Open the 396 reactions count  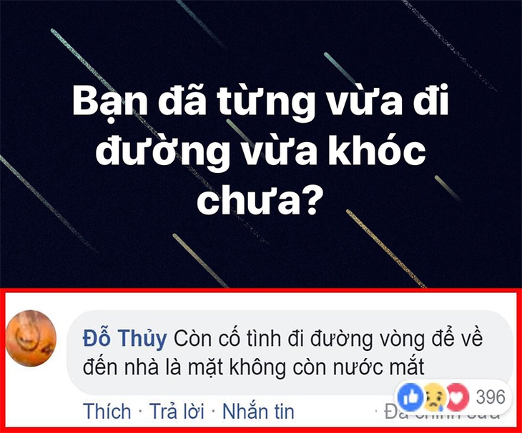(x=490, y=397)
